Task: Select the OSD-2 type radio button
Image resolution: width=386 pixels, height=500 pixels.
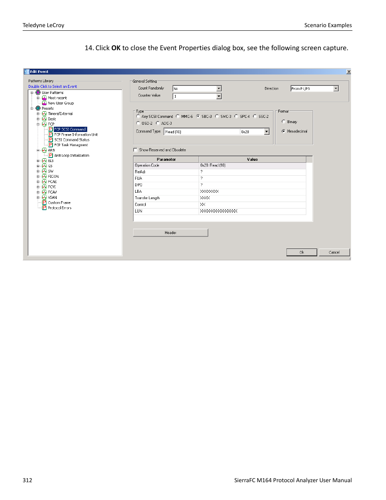Action: pyautogui.click(x=138, y=123)
